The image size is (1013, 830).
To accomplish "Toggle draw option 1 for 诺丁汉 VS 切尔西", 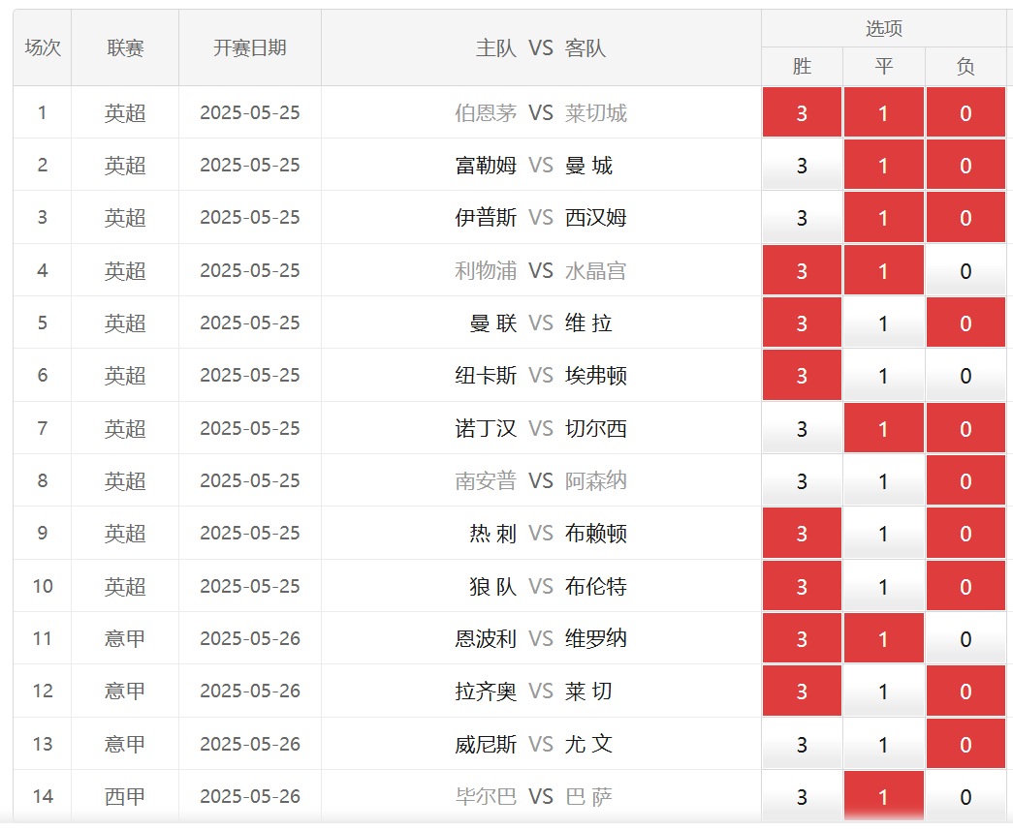I will (884, 428).
